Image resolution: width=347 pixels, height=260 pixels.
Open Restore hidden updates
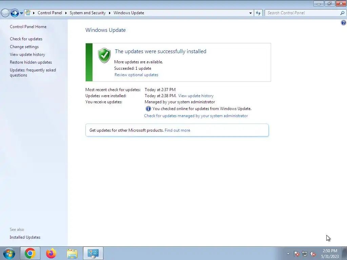pyautogui.click(x=31, y=62)
